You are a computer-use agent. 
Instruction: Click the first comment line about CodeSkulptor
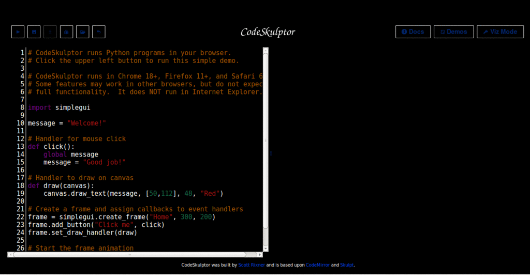click(x=129, y=53)
